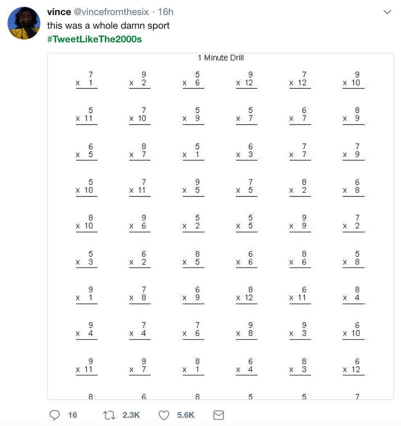Open the vince display name profile link
This screenshot has height=426, width=401.
point(59,12)
